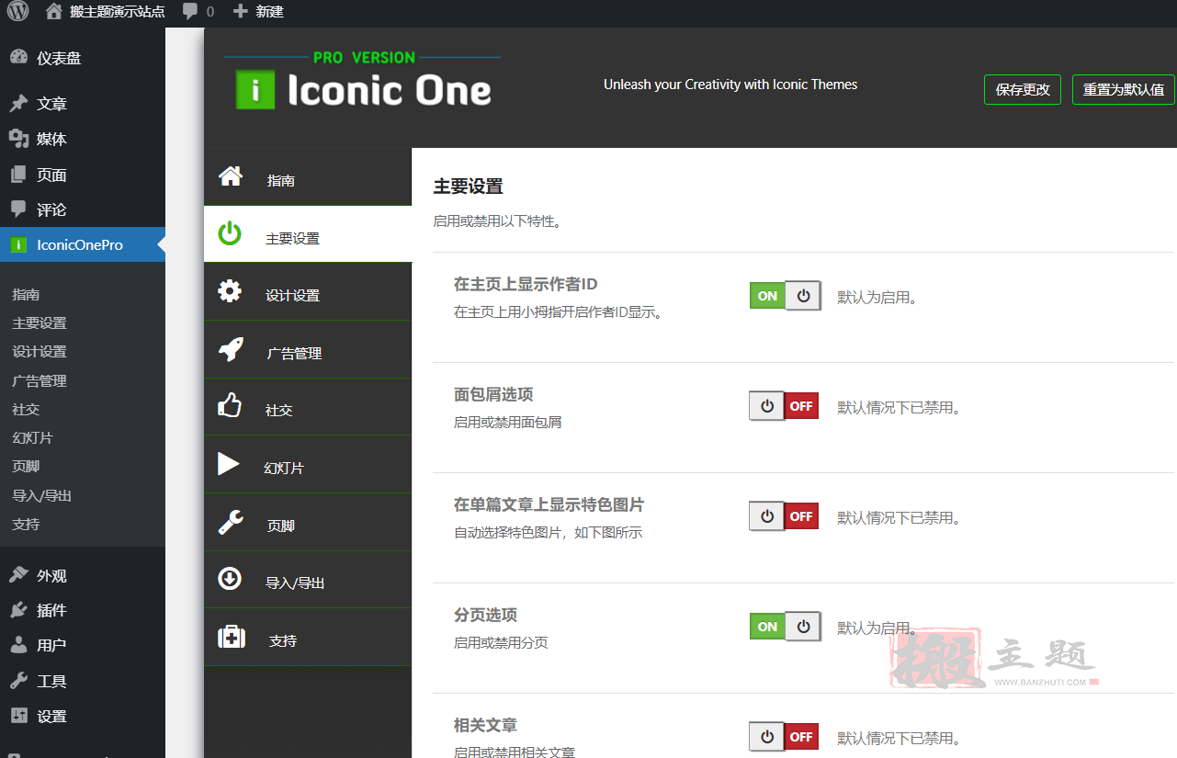Click the play triangle icon for 幻灯片
This screenshot has width=1177, height=758.
point(229,464)
